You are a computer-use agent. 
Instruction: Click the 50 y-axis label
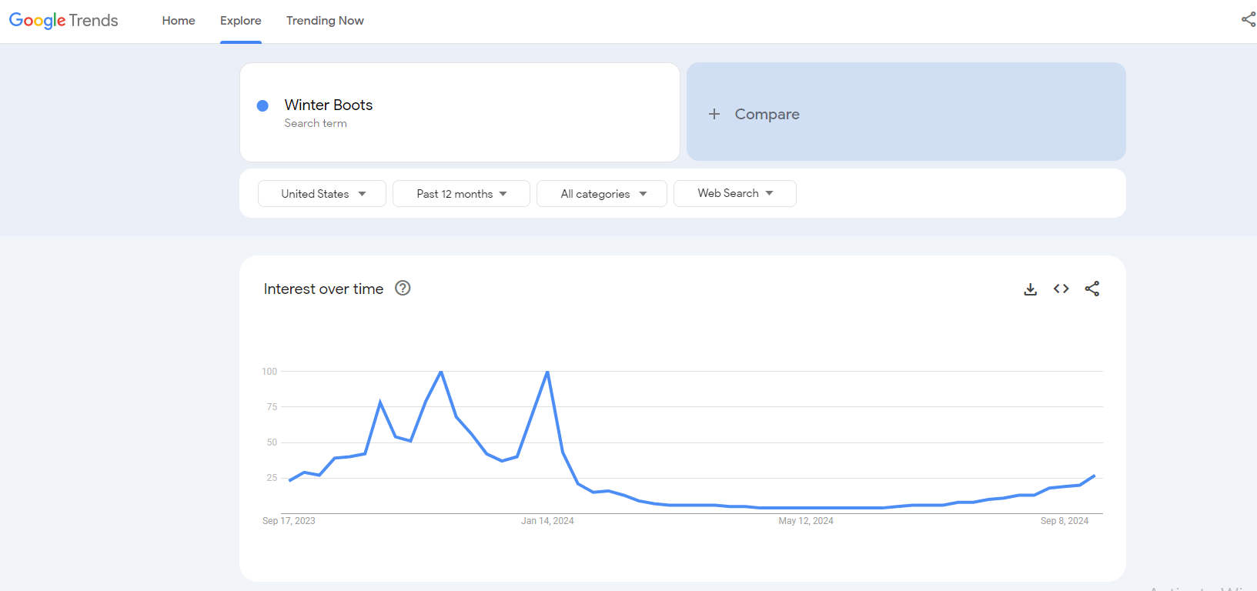pos(272,442)
